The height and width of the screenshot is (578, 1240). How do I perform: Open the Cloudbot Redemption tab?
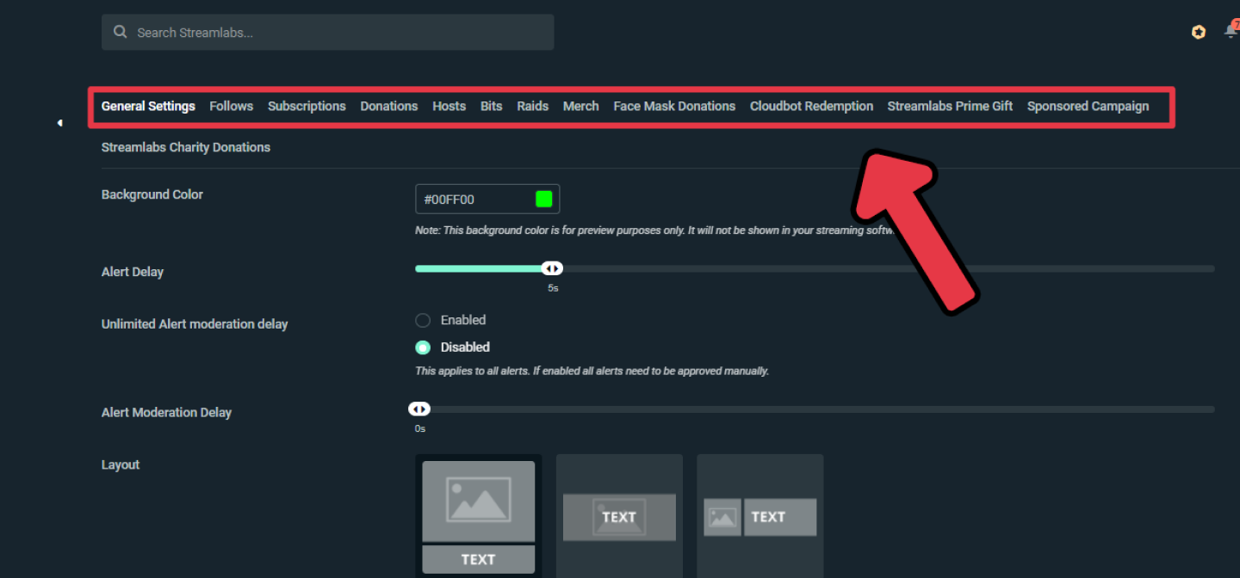point(811,106)
